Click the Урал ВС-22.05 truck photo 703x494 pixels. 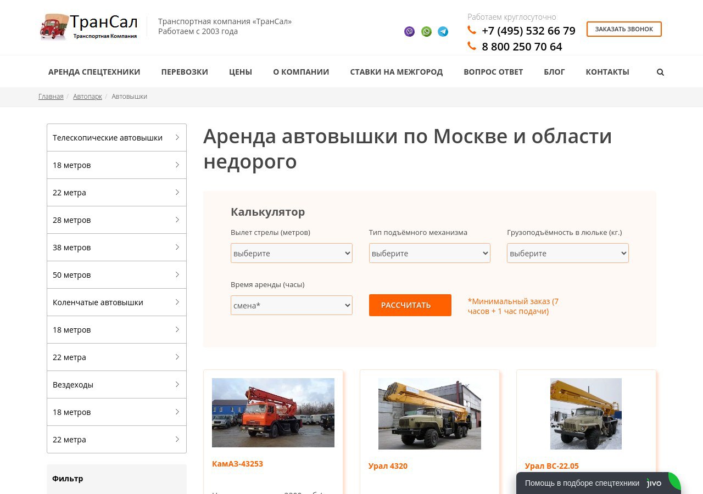pos(586,414)
